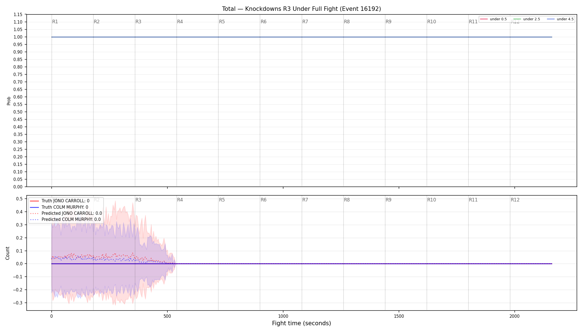Click the R4 round marker in top chart

click(180, 22)
